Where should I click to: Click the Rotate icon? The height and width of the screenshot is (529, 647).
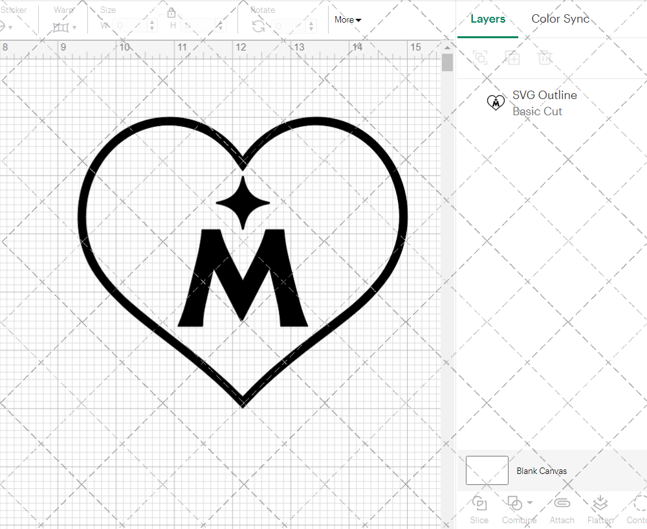(x=259, y=27)
